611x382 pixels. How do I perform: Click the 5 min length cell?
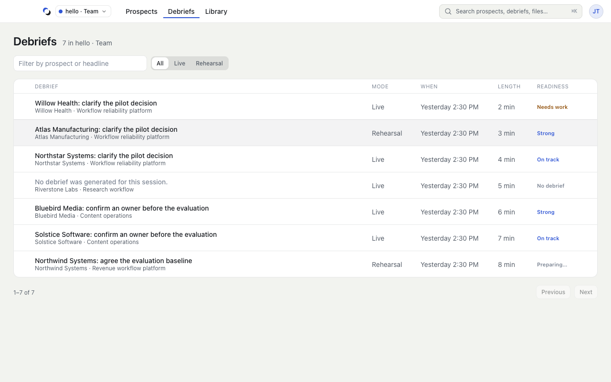click(x=506, y=186)
